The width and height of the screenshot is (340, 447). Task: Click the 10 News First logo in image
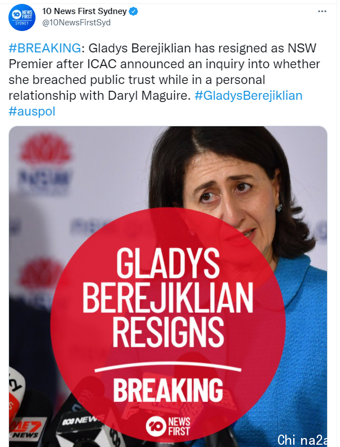[167, 426]
